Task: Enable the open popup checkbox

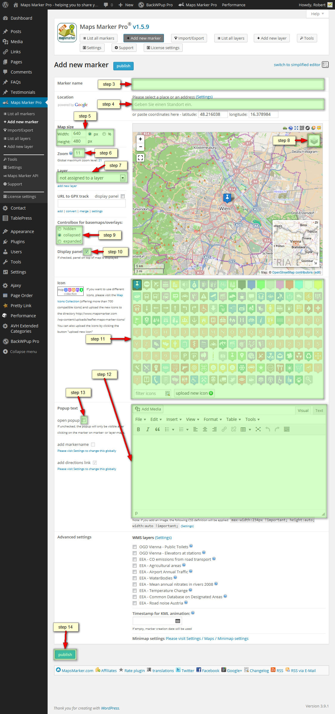Action: tap(84, 420)
